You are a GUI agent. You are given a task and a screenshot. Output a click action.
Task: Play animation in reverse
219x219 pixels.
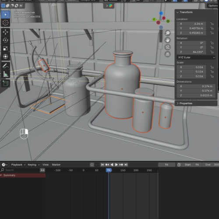[112, 165]
